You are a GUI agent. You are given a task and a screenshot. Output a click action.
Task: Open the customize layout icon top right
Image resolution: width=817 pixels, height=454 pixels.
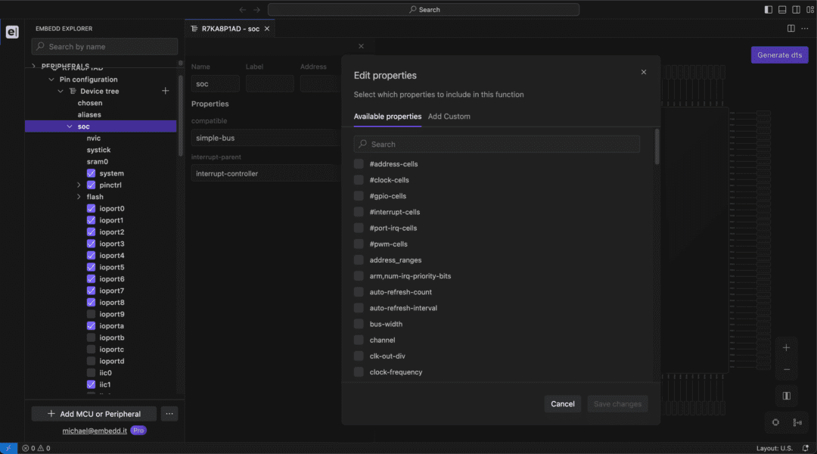point(808,9)
